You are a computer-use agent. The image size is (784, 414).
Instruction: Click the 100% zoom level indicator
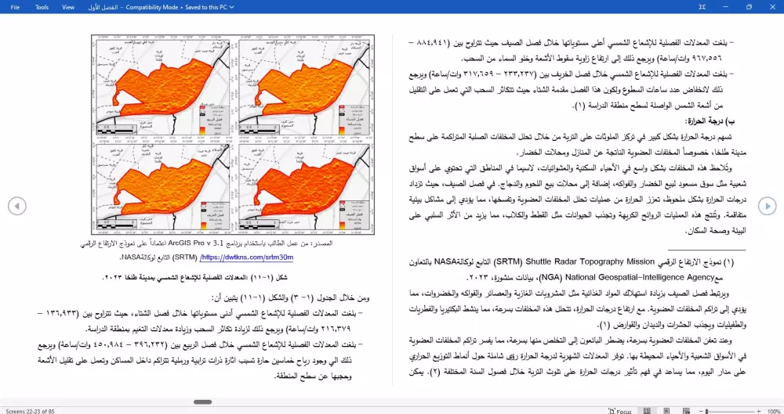[x=773, y=411]
